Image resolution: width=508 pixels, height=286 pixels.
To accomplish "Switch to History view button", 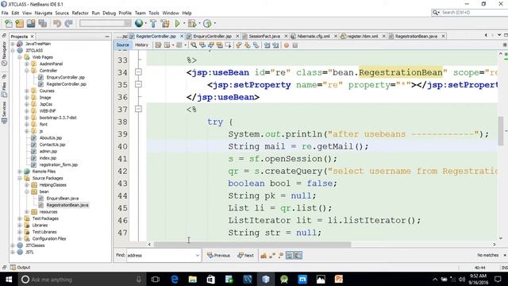I will pyautogui.click(x=141, y=45).
